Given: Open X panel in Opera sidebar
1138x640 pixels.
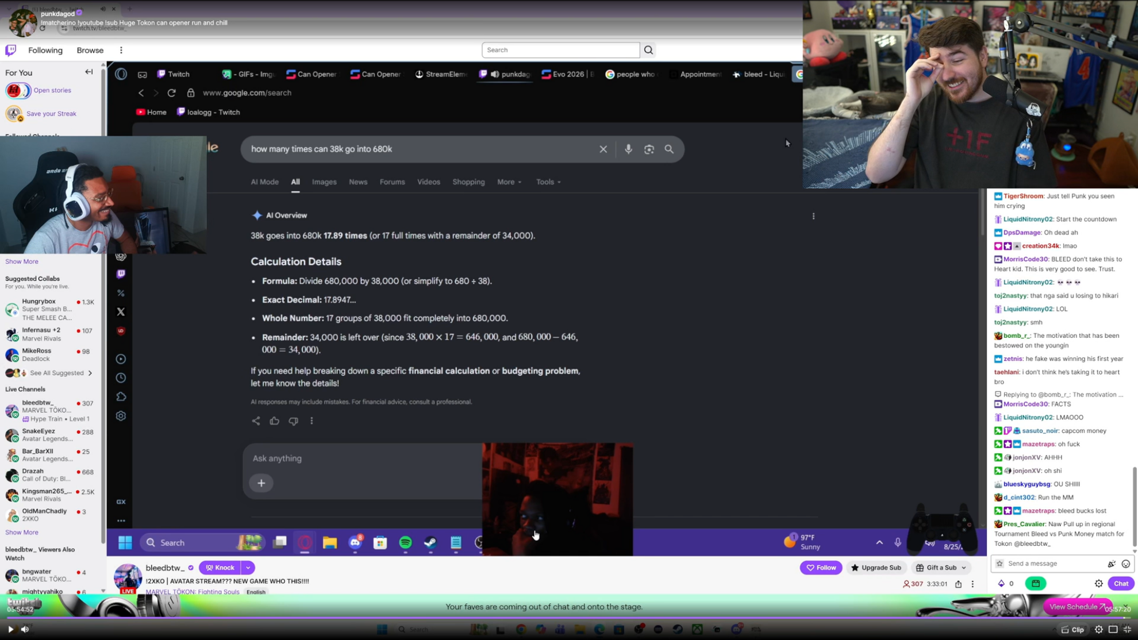Looking at the screenshot, I should (121, 312).
